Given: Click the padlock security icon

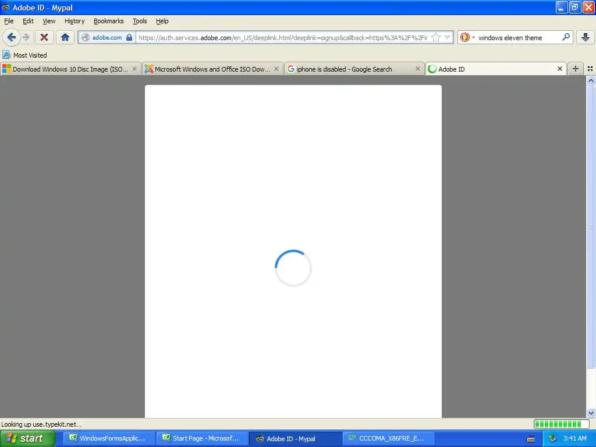Looking at the screenshot, I should click(129, 37).
